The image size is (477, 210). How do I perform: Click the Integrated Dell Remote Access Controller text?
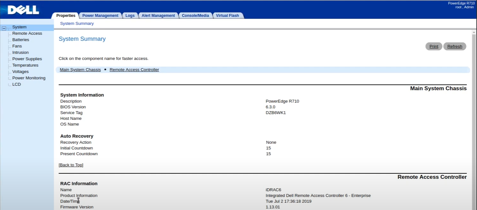coord(318,196)
